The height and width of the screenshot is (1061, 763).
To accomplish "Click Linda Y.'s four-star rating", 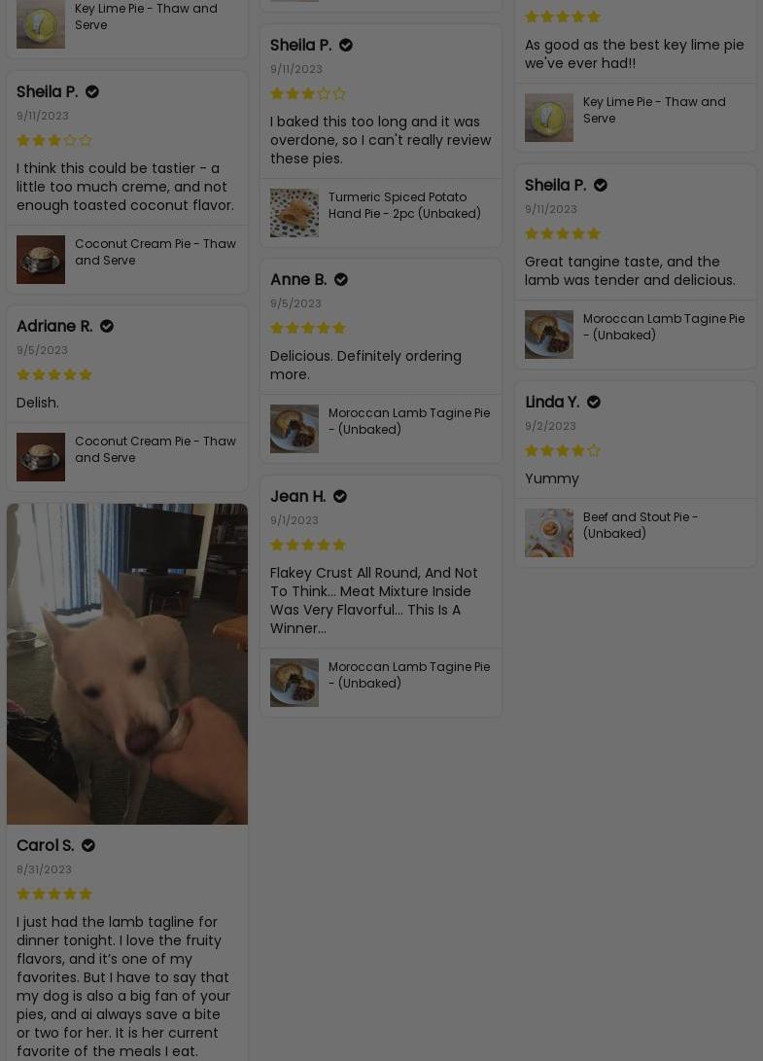I will click(562, 450).
